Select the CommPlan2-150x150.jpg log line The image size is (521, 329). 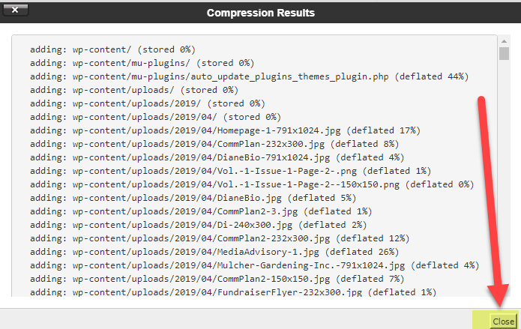[217, 279]
